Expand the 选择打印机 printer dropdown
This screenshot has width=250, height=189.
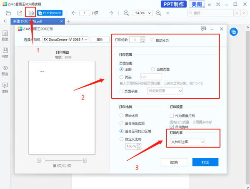[x=65, y=40]
